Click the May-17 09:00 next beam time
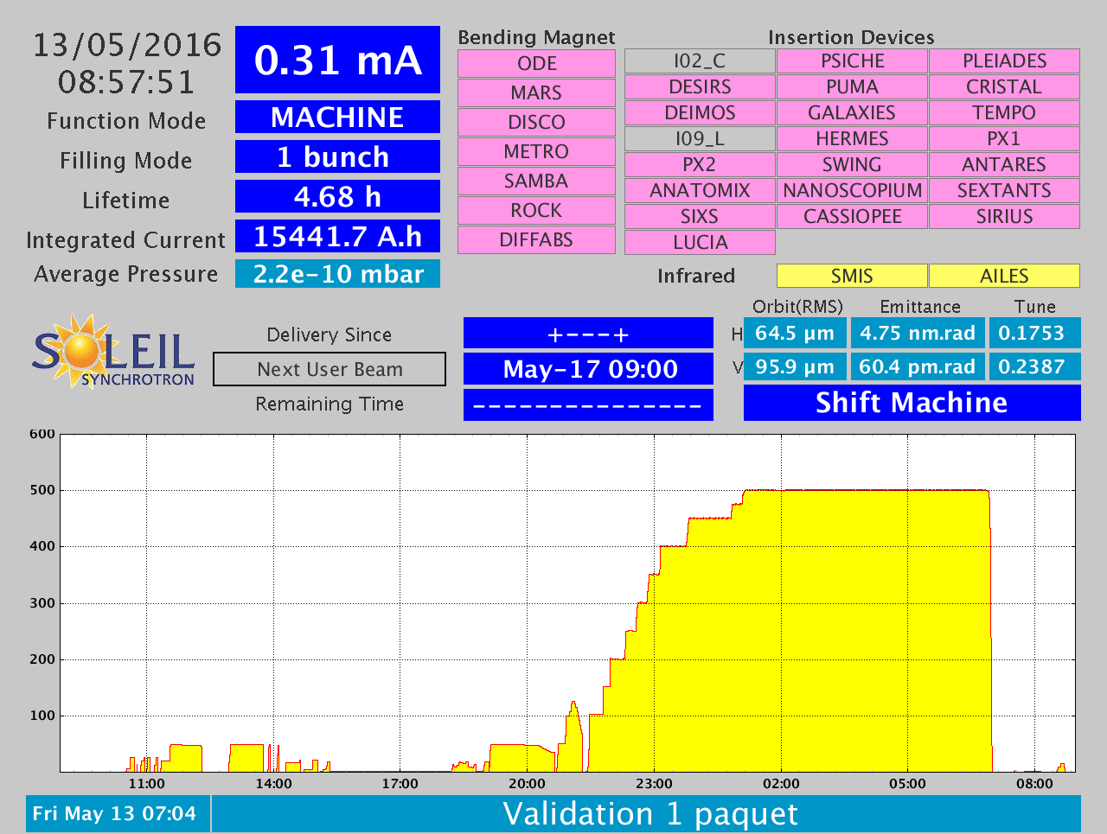Image resolution: width=1107 pixels, height=834 pixels. pos(588,369)
